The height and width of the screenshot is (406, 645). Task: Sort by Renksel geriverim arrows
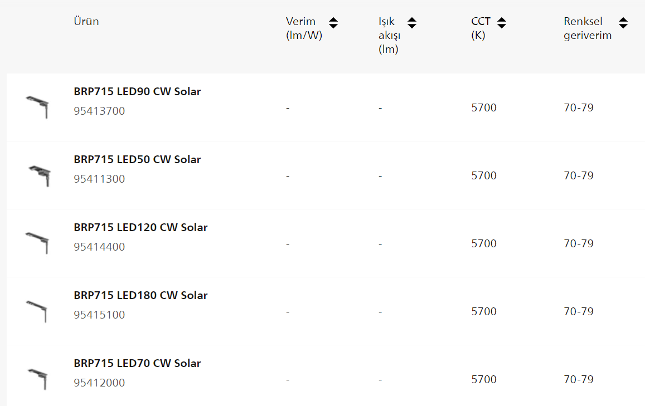point(623,23)
